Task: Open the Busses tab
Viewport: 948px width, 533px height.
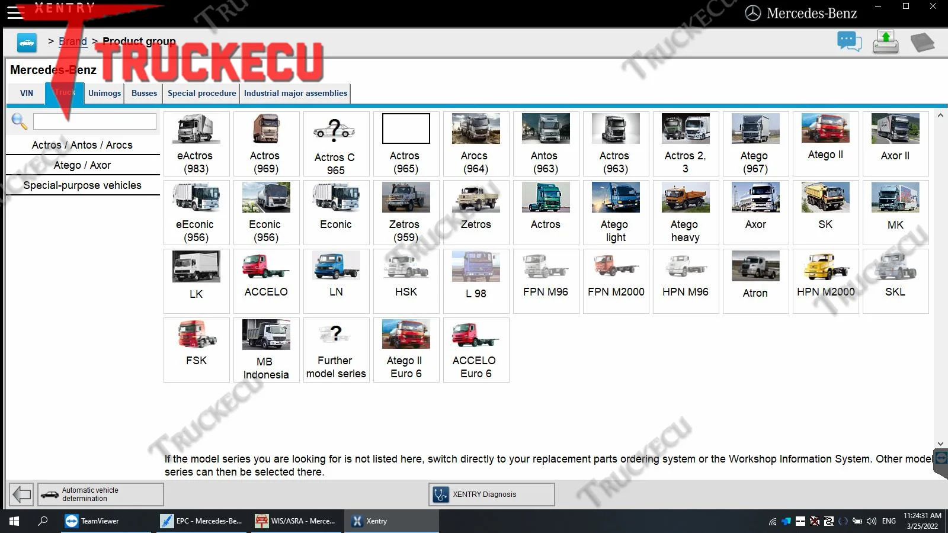Action: pos(144,93)
